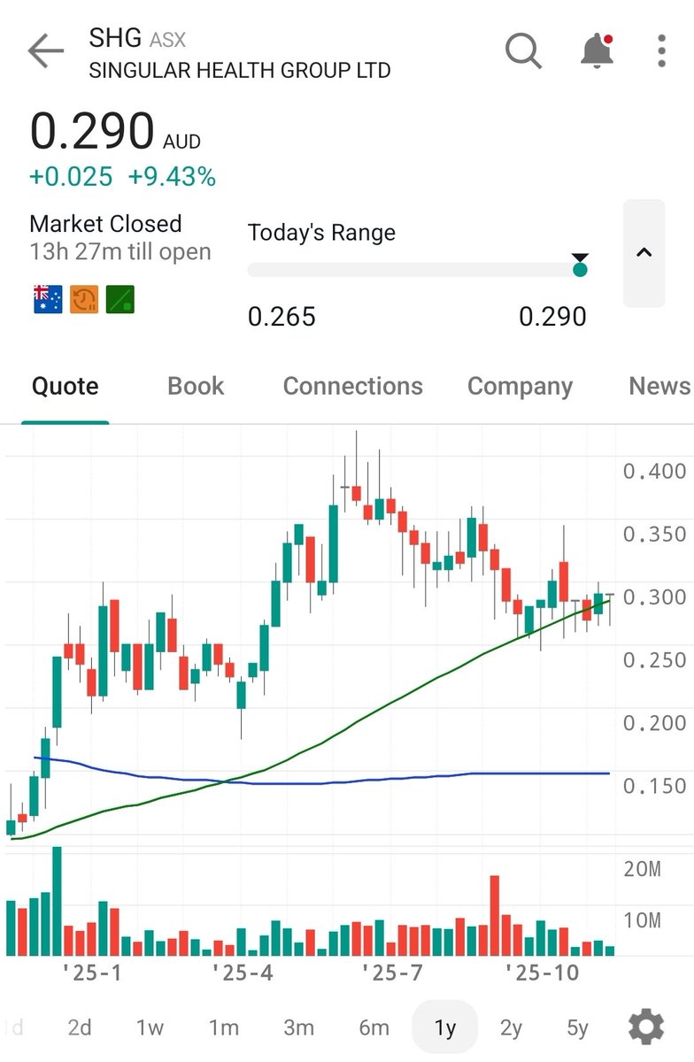Tap the +0.025 price change

click(71, 177)
